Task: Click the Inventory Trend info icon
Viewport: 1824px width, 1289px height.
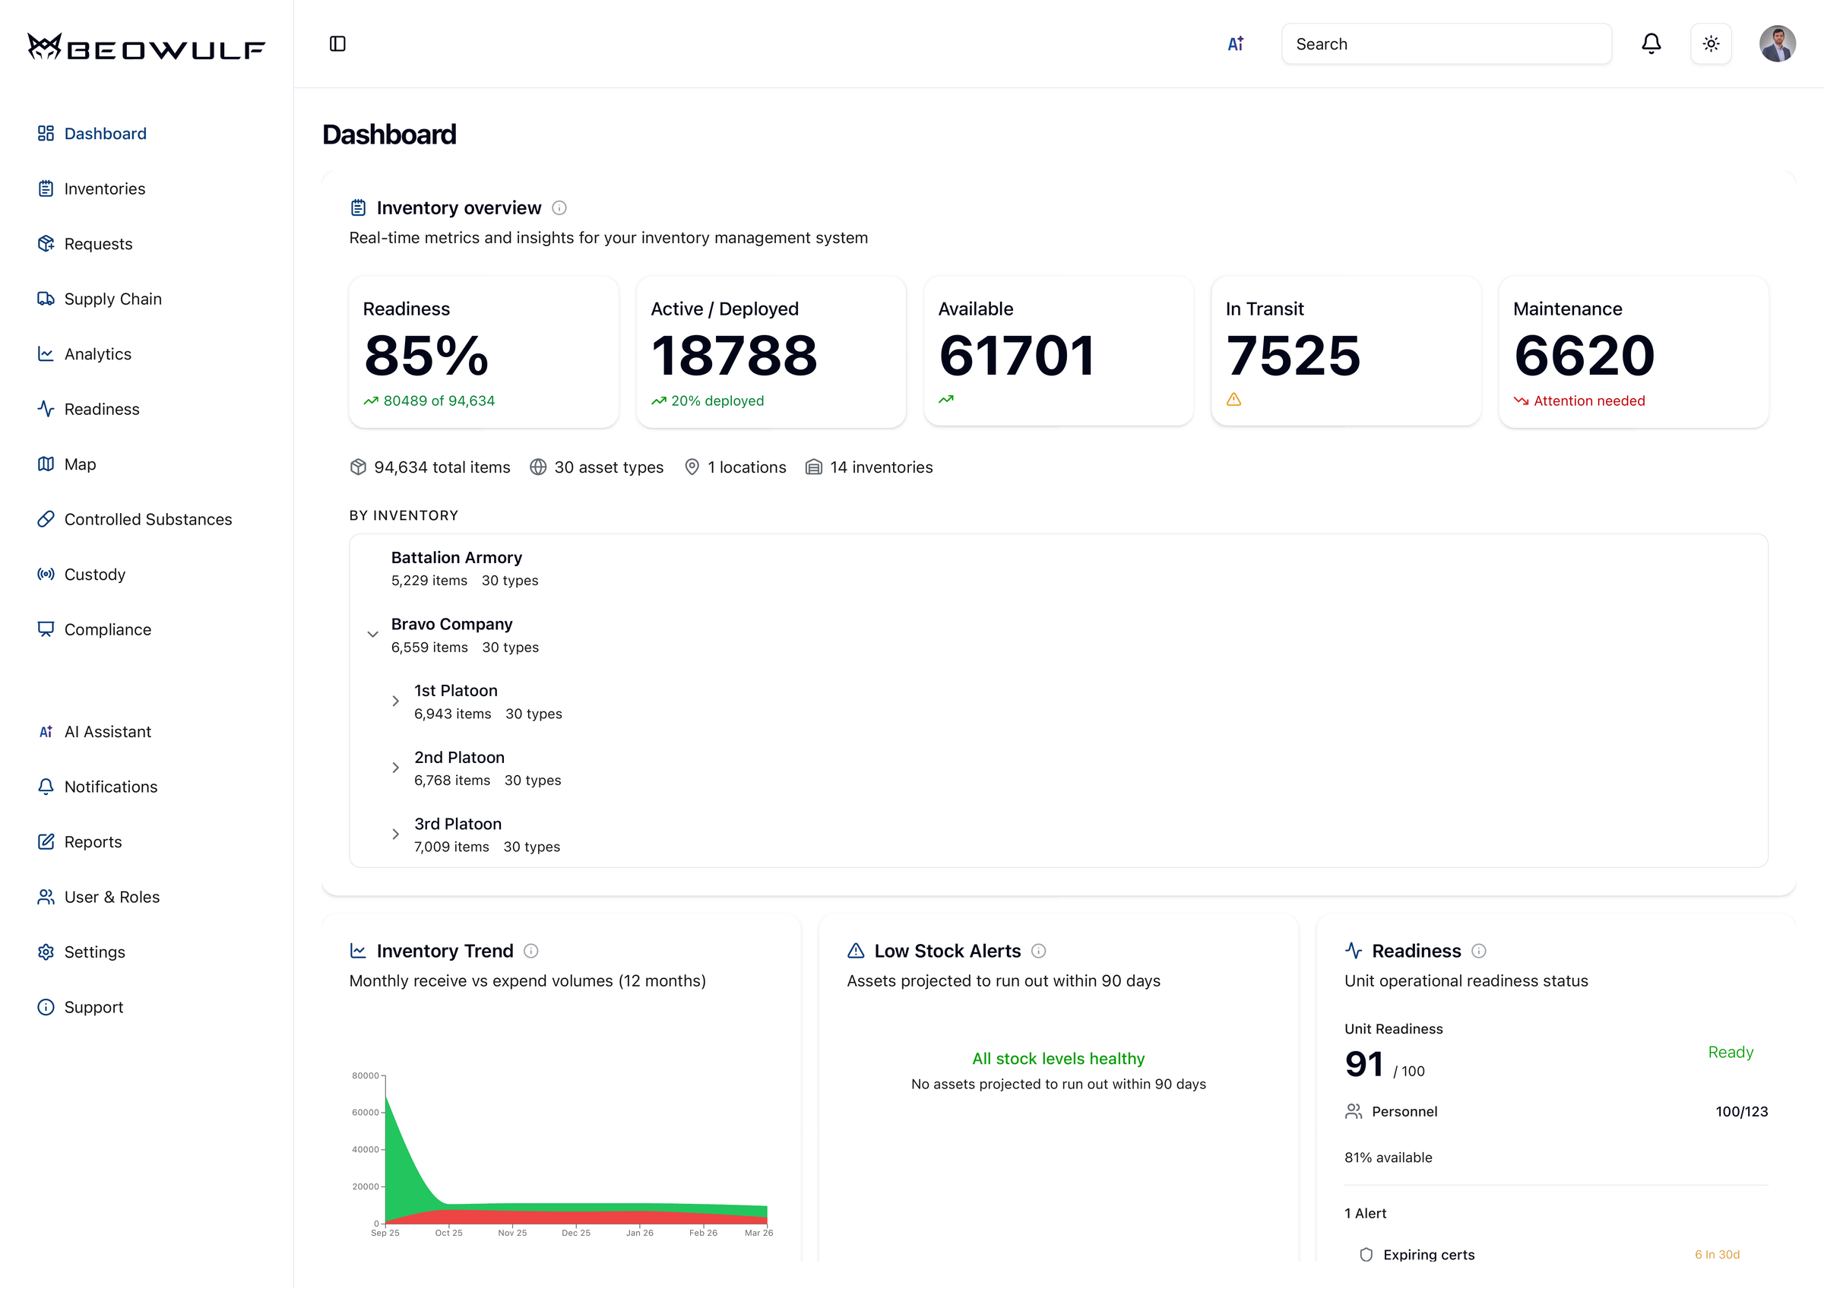Action: 531,951
